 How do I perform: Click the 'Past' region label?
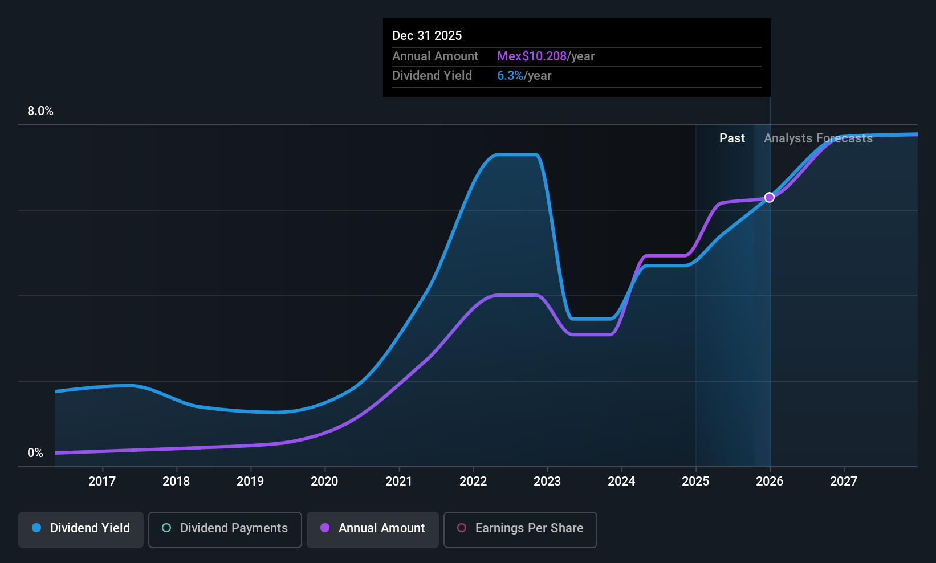(x=732, y=138)
